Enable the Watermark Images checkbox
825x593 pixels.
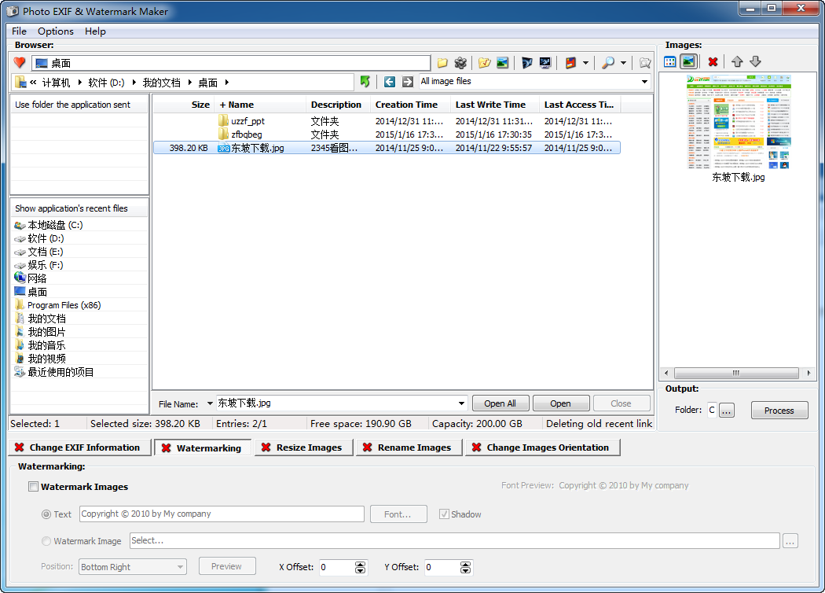point(33,487)
